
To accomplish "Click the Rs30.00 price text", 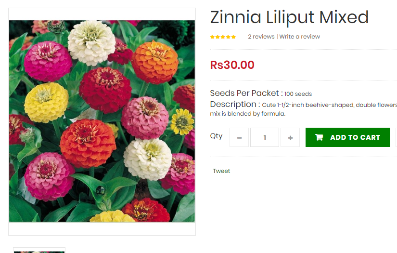I will (232, 65).
